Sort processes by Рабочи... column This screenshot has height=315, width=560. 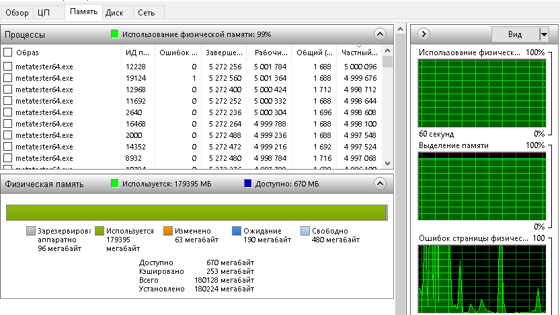pos(268,53)
